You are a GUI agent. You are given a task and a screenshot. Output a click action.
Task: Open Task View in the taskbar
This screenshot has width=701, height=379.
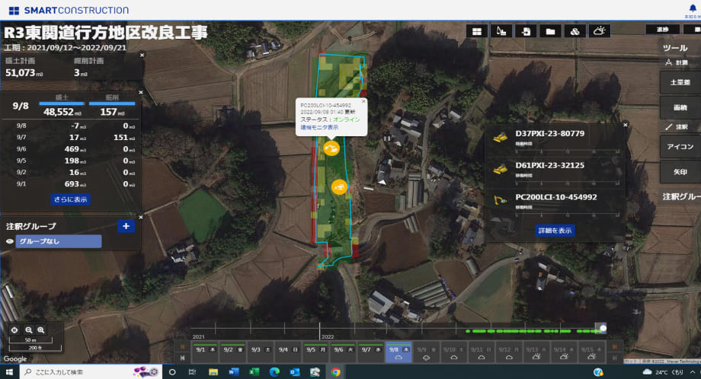click(192, 372)
